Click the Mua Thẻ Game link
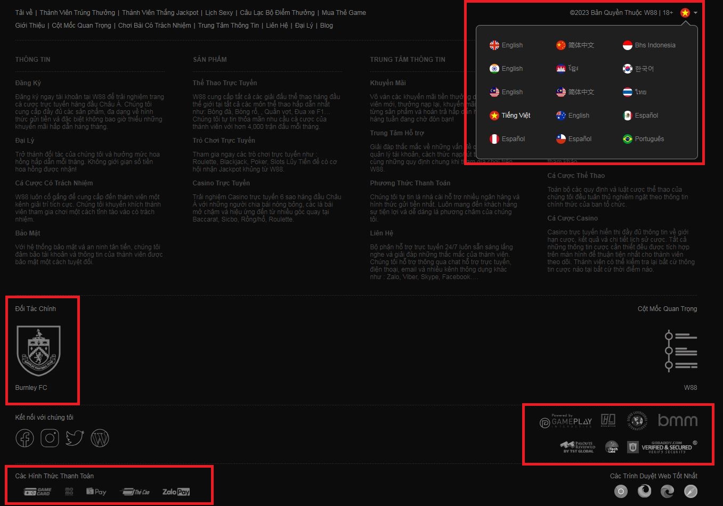Screen dimensions: 723x506 344,13
